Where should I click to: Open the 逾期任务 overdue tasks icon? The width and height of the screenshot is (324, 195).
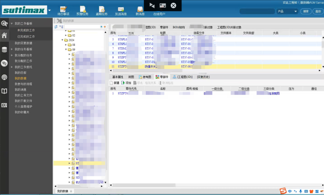point(101,11)
